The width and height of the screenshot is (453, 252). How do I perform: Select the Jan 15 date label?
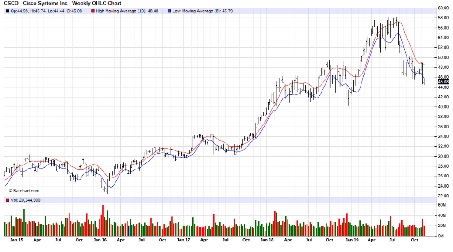click(17, 241)
